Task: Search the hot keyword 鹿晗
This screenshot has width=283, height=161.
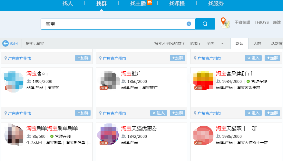Action: (x=277, y=22)
